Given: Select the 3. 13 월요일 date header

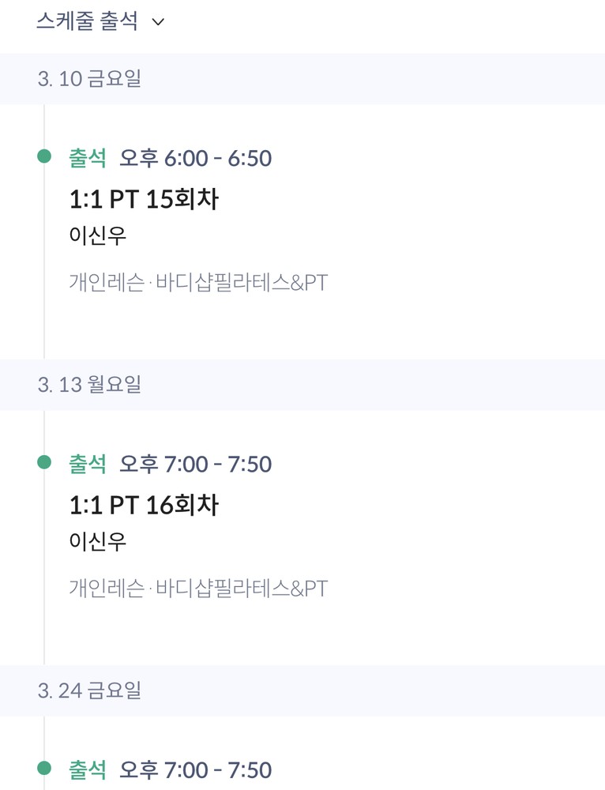Looking at the screenshot, I should [89, 385].
